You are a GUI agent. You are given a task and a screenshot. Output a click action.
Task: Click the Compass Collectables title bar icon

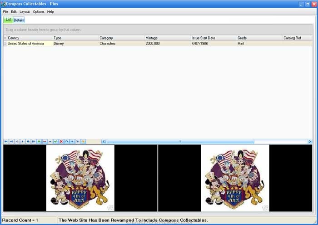click(x=3, y=4)
